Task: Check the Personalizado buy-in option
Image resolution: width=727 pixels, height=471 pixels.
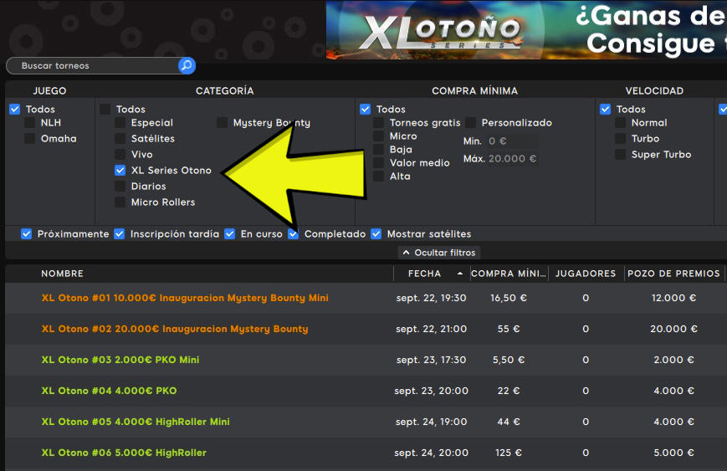Action: pyautogui.click(x=471, y=123)
